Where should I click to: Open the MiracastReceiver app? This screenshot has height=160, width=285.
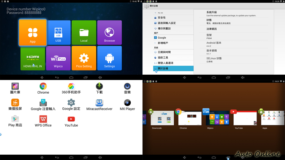pos(99,105)
